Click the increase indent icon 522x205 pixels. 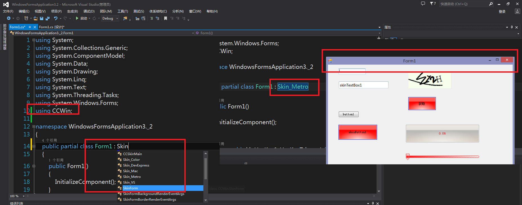[144, 19]
